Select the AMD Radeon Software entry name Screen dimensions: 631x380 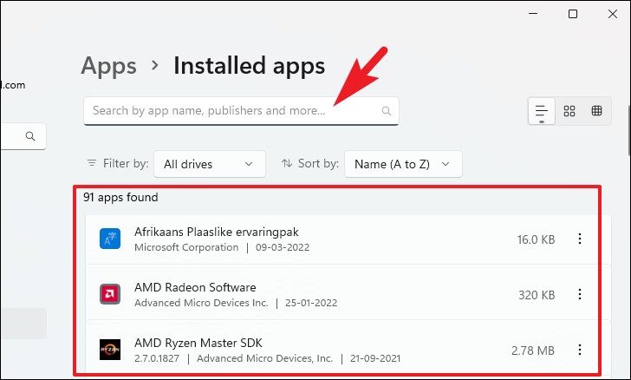pos(195,287)
